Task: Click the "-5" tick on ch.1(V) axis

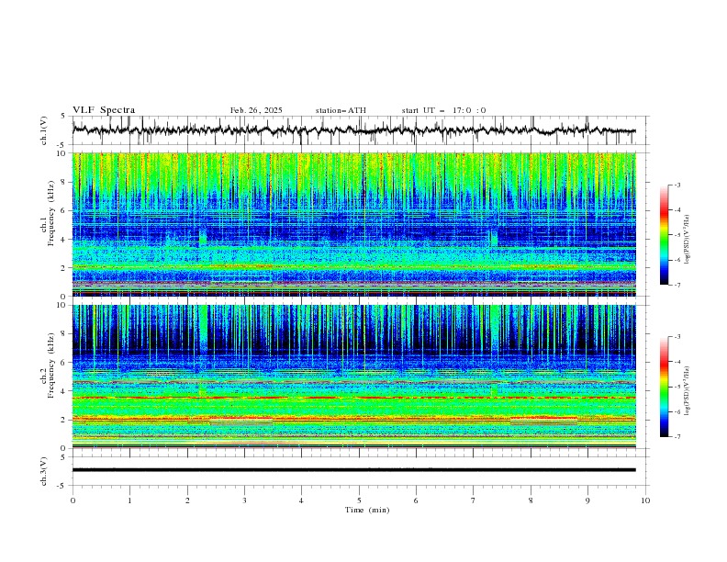Action: pos(62,145)
